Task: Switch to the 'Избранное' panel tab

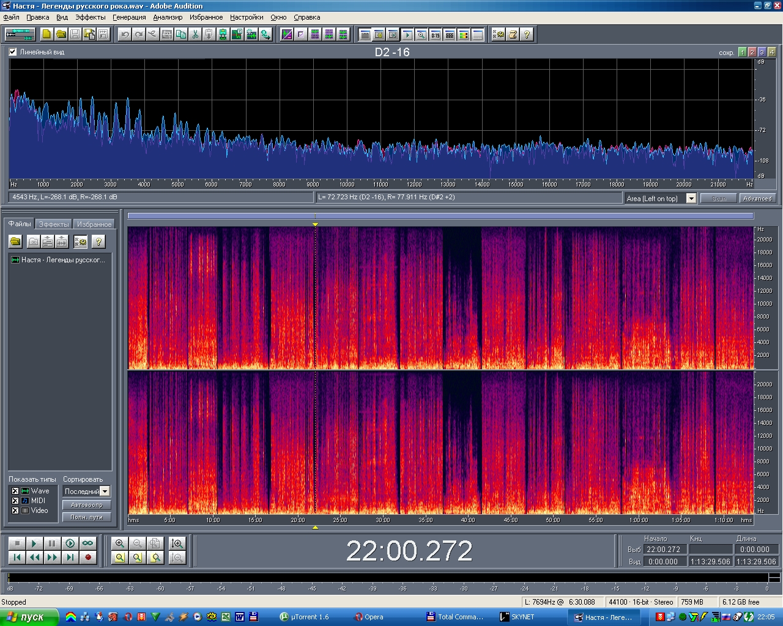Action: click(94, 224)
